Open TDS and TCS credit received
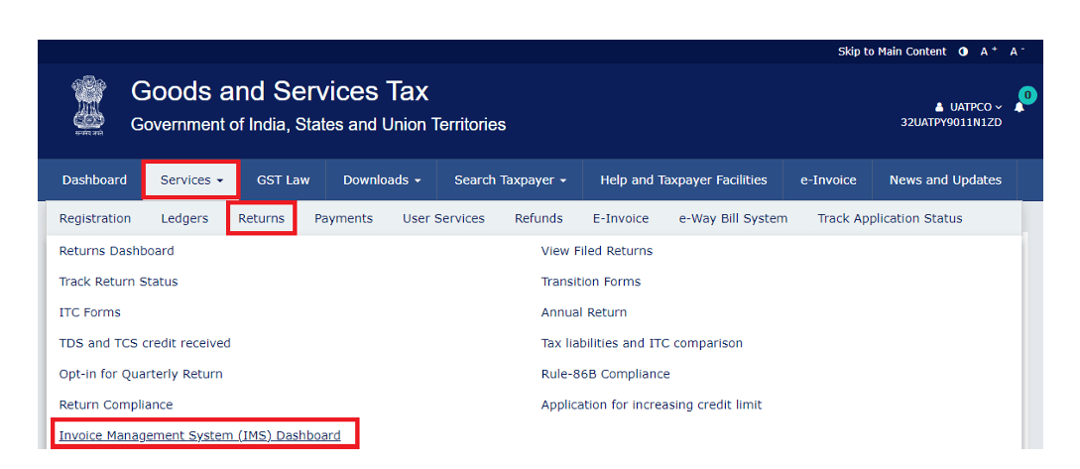This screenshot has width=1080, height=469. coord(145,343)
